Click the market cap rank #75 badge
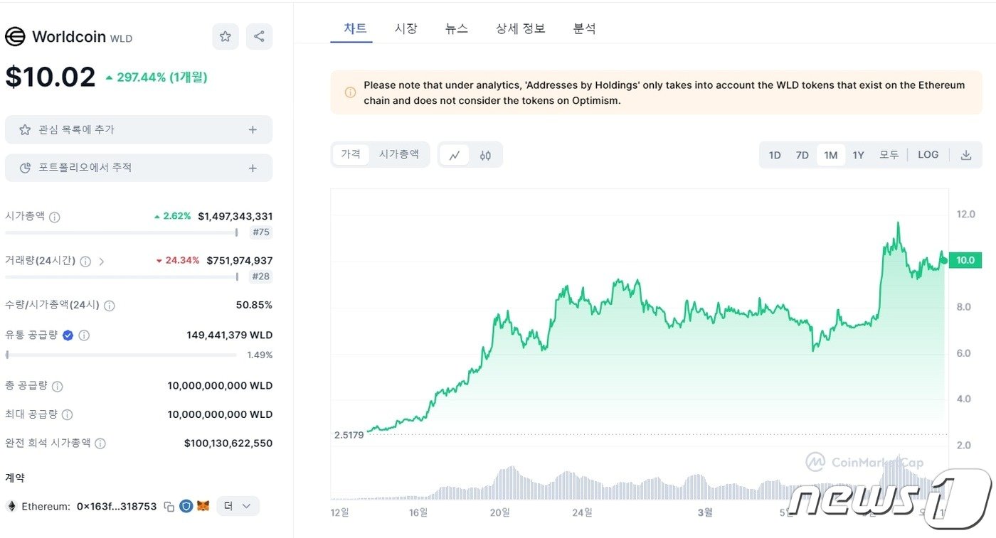 pos(261,232)
